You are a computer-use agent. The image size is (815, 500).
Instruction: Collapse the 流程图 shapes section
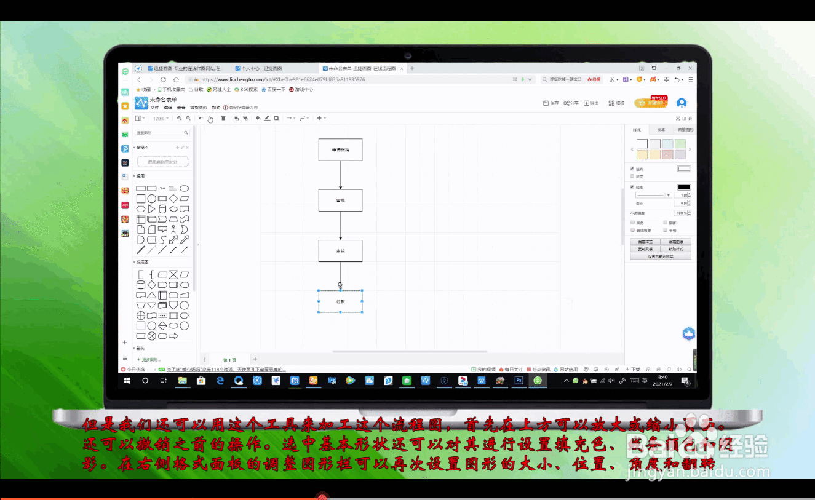click(x=141, y=262)
